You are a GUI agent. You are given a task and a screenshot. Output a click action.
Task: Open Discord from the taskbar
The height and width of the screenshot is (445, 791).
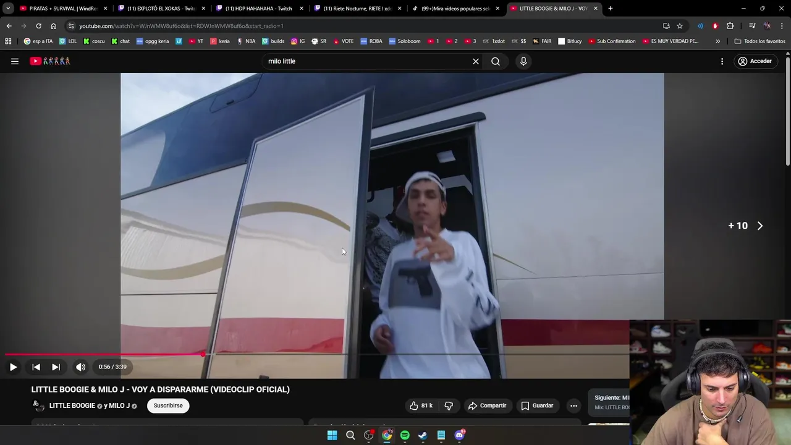(x=459, y=435)
